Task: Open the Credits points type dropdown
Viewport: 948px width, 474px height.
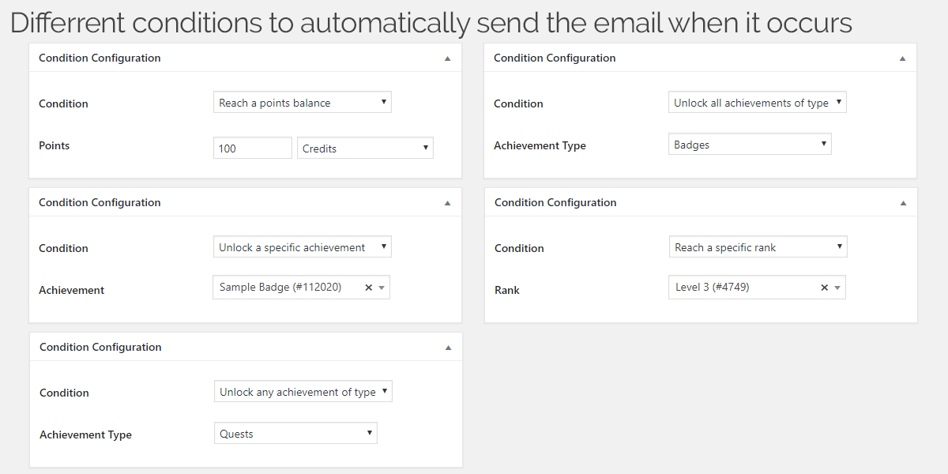Action: pos(365,148)
